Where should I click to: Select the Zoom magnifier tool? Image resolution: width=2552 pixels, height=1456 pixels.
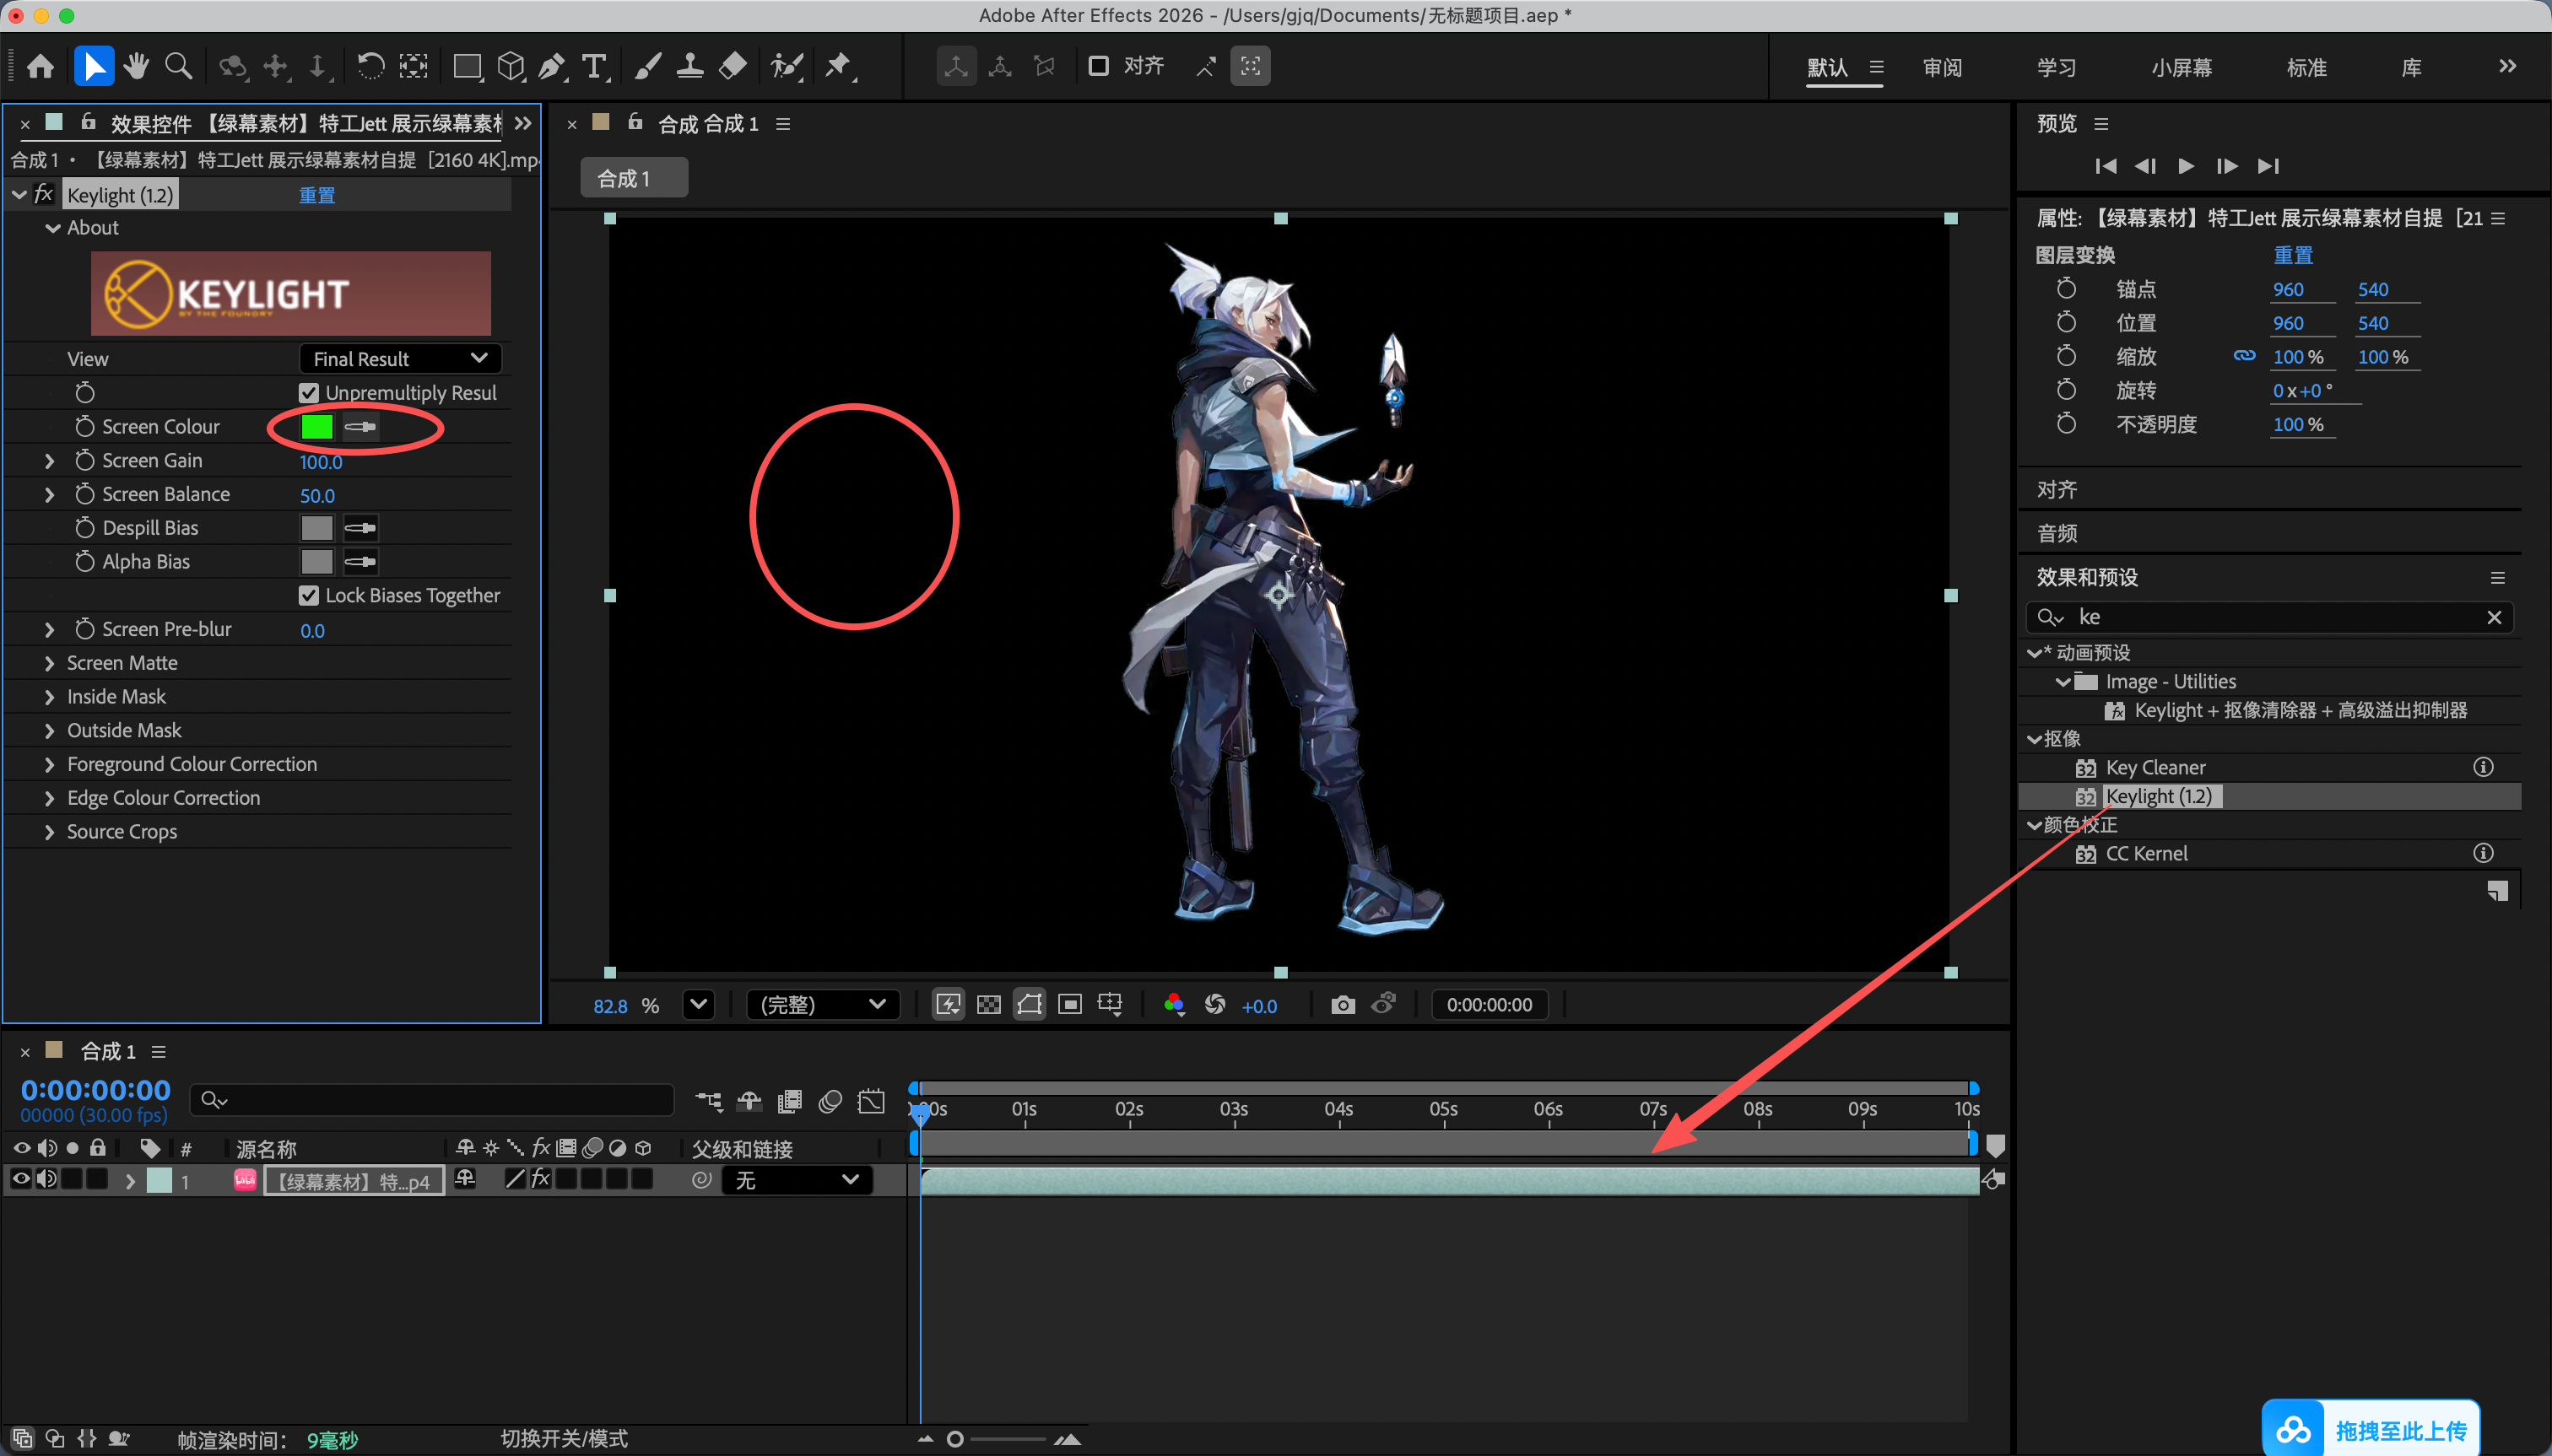coord(178,67)
